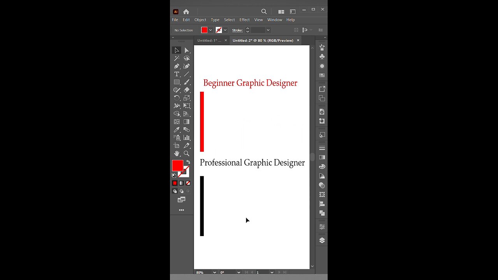The width and height of the screenshot is (498, 280).
Task: Expand the Stroke weight dropdown
Action: click(x=268, y=30)
